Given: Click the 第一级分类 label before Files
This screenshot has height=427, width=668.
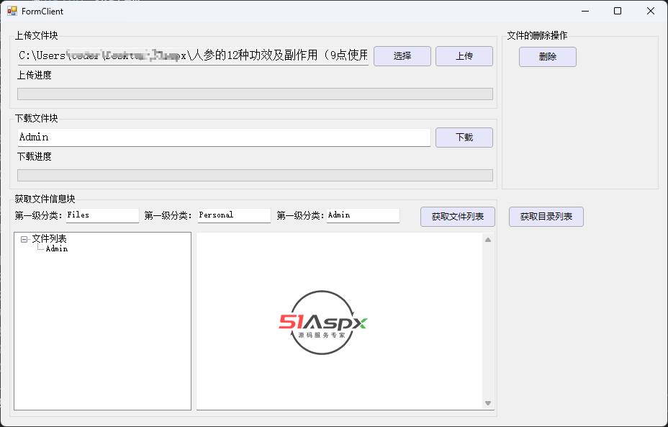Looking at the screenshot, I should tap(39, 215).
